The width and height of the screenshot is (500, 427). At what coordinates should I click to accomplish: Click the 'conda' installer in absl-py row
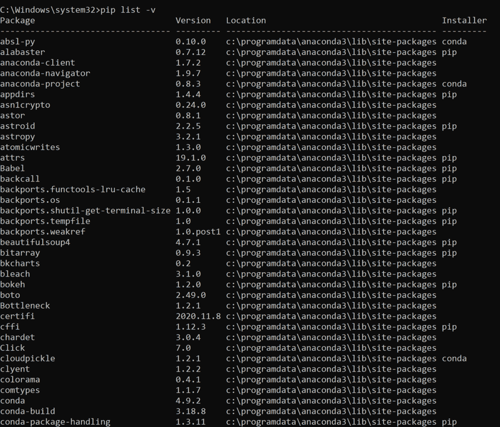[455, 42]
